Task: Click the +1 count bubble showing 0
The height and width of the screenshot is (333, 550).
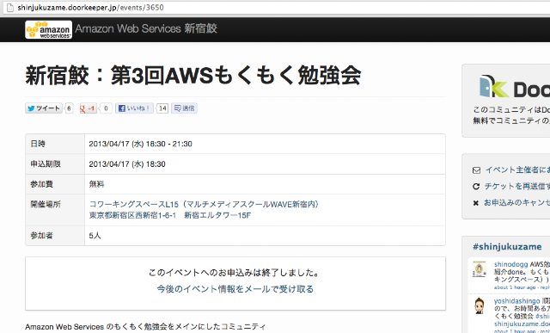Action: [106, 108]
